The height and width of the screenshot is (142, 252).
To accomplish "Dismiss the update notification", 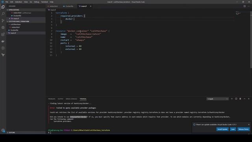I will 249,125.
